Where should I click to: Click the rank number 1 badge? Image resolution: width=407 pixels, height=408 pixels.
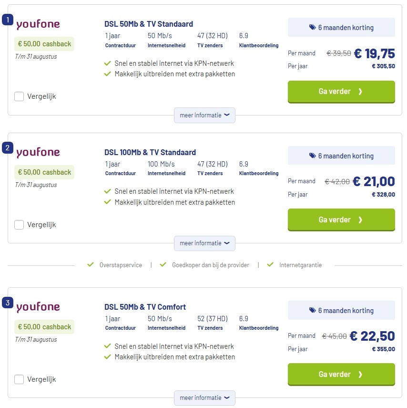coord(8,20)
